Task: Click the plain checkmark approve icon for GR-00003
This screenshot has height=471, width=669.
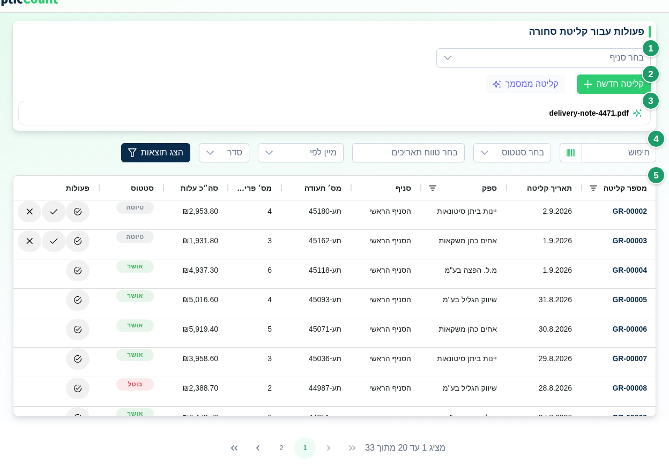Action: [x=54, y=241]
